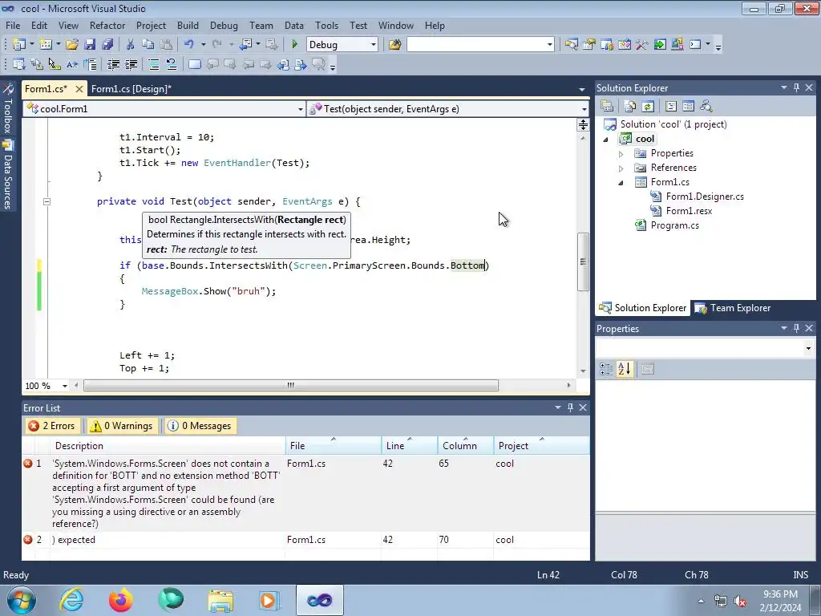The height and width of the screenshot is (616, 821).
Task: Collapse the Test method outlining region
Action: (x=47, y=201)
